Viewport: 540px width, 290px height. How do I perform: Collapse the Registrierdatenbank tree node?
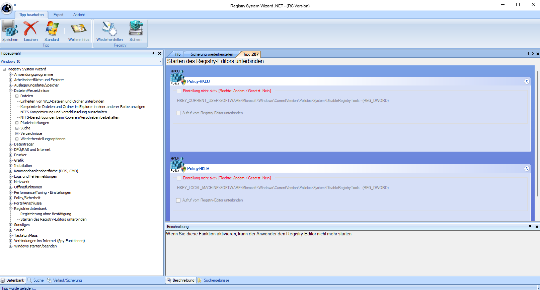11,209
